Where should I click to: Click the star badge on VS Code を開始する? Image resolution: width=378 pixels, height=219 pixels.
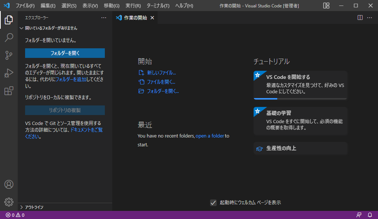click(x=257, y=75)
